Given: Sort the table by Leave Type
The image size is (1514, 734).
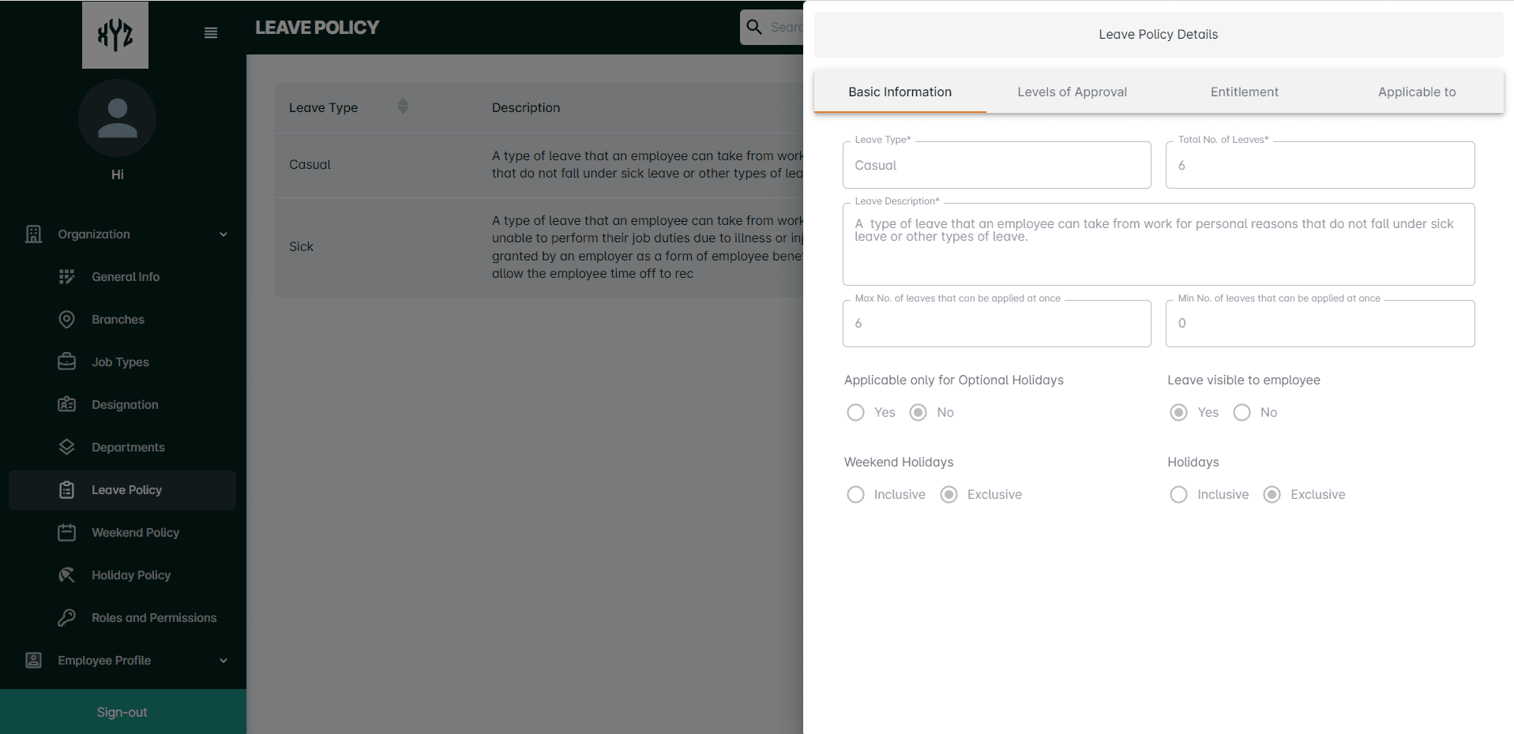Looking at the screenshot, I should click(403, 107).
